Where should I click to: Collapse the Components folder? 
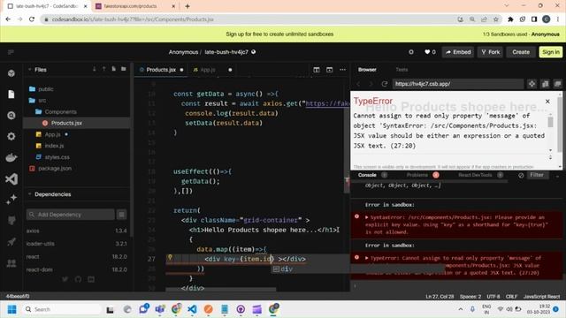pos(56,112)
